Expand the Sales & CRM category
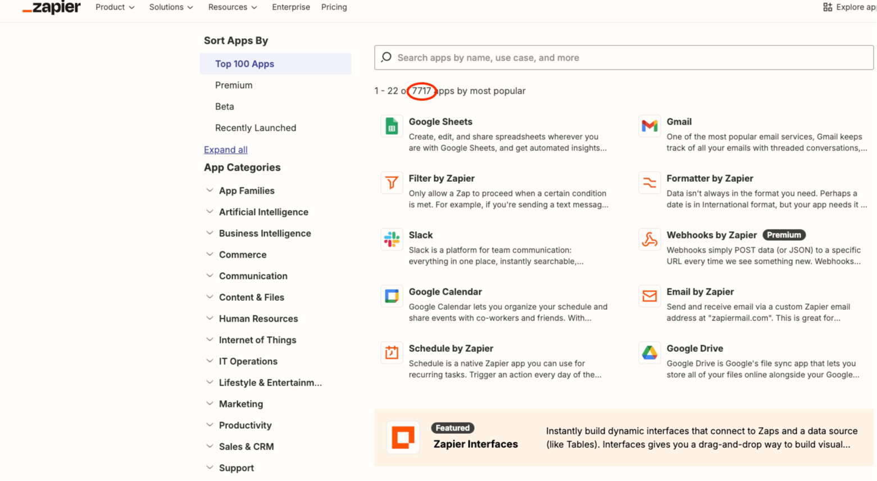This screenshot has height=481, width=877. pos(239,447)
